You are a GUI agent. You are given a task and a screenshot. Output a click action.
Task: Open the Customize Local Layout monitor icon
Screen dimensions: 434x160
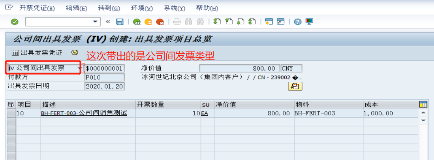tap(309, 22)
